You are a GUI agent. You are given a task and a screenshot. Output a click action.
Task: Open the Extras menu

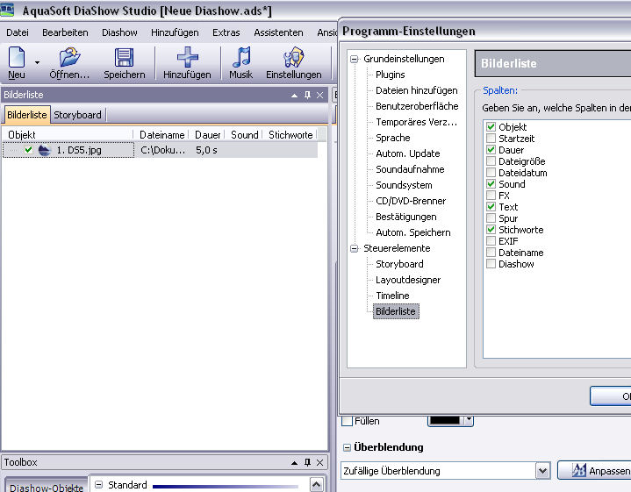tap(226, 32)
